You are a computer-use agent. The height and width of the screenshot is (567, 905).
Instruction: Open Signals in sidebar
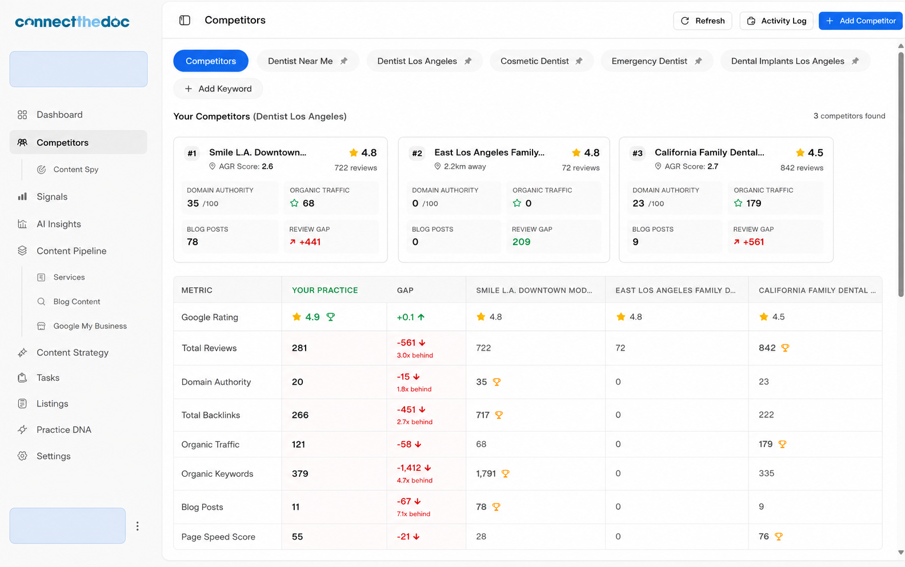click(78, 196)
